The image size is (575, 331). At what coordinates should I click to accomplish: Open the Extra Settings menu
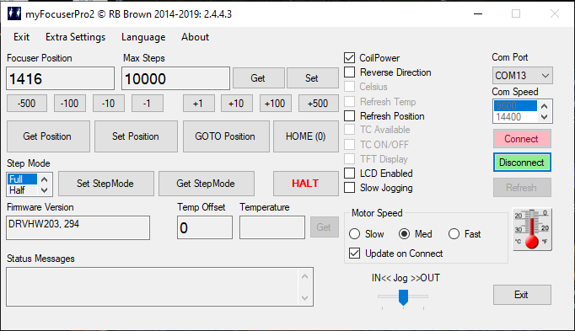pos(76,37)
